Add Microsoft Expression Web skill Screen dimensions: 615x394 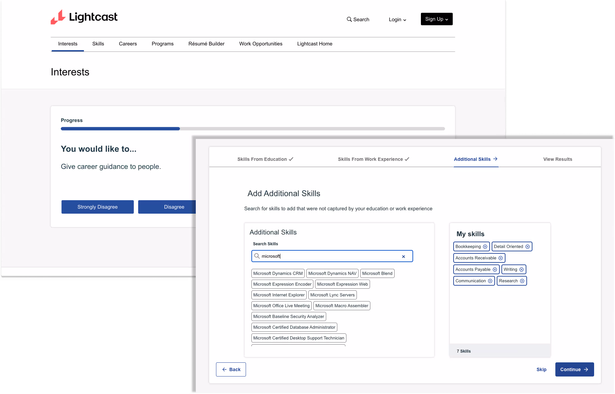click(x=342, y=284)
